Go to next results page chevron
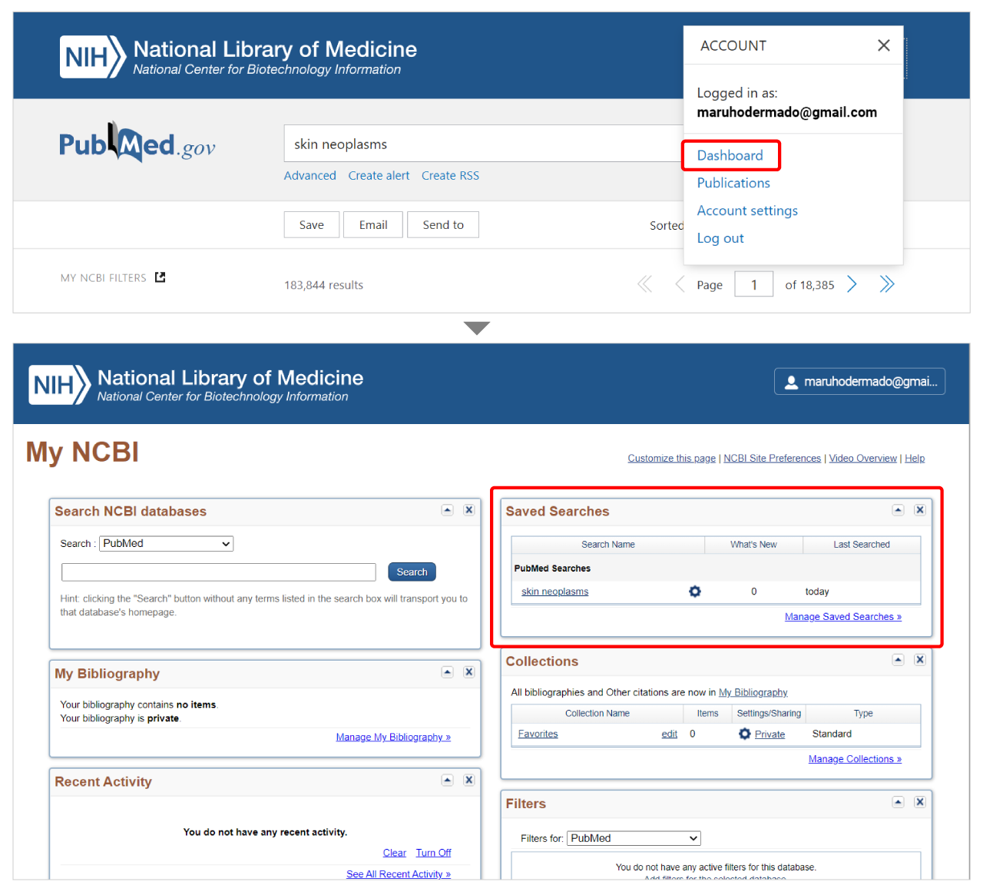 click(x=852, y=284)
